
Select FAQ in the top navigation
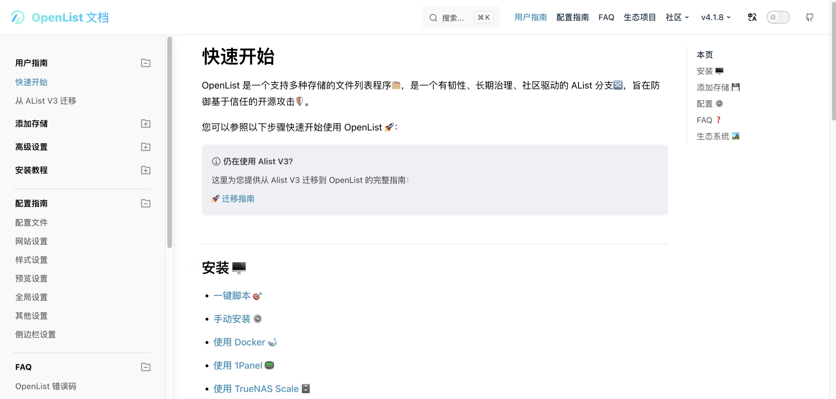tap(606, 17)
